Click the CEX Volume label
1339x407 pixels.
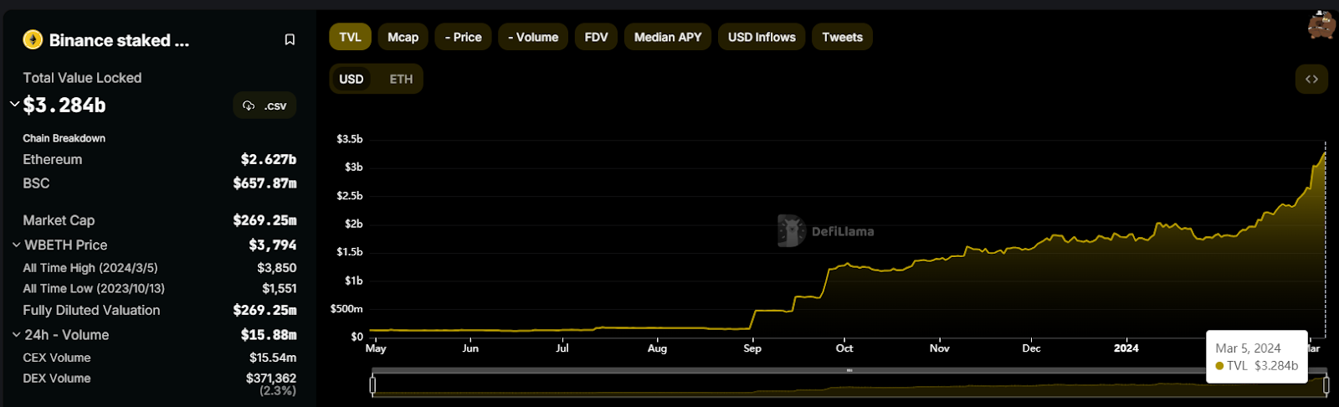pos(57,358)
